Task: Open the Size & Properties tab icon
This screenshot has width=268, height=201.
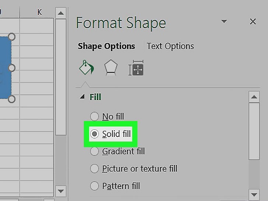Action: click(136, 68)
